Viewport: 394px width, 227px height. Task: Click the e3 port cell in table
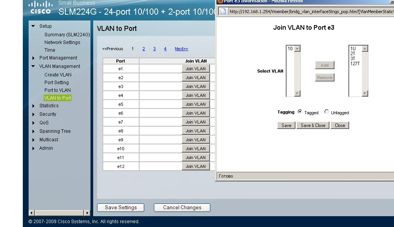121,86
